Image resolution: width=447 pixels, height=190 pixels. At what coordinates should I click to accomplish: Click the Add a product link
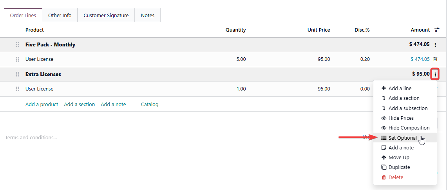click(x=42, y=105)
